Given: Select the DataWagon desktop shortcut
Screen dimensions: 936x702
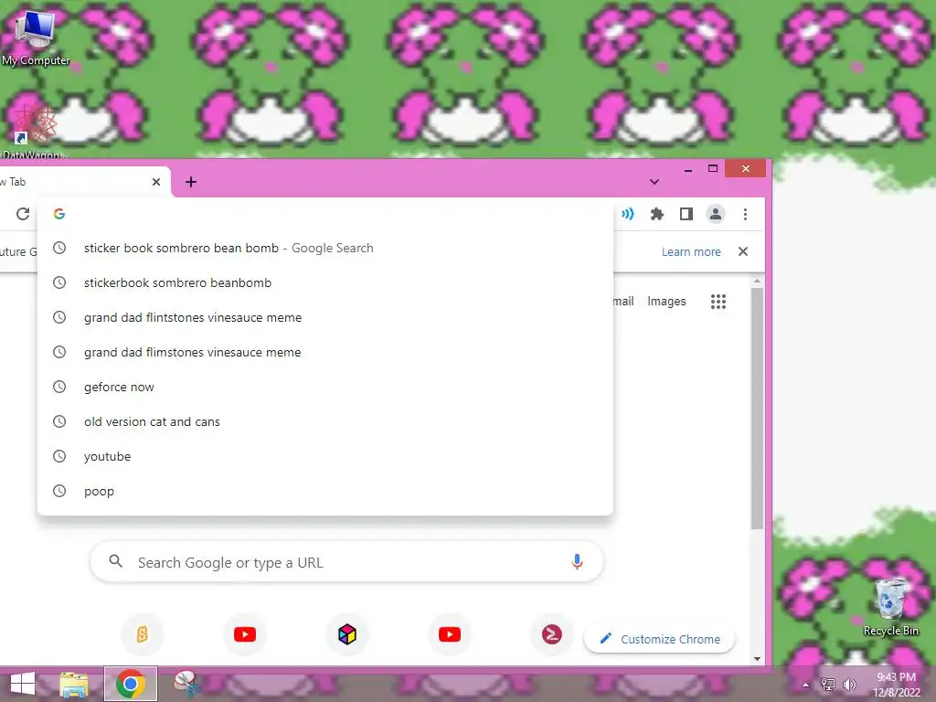Looking at the screenshot, I should pyautogui.click(x=34, y=130).
